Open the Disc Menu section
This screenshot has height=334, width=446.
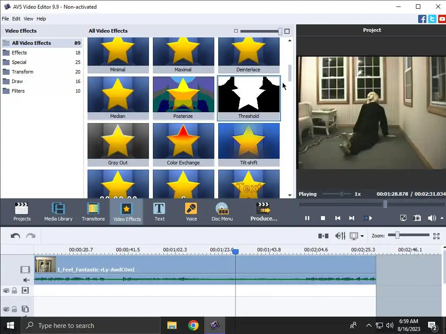[222, 212]
